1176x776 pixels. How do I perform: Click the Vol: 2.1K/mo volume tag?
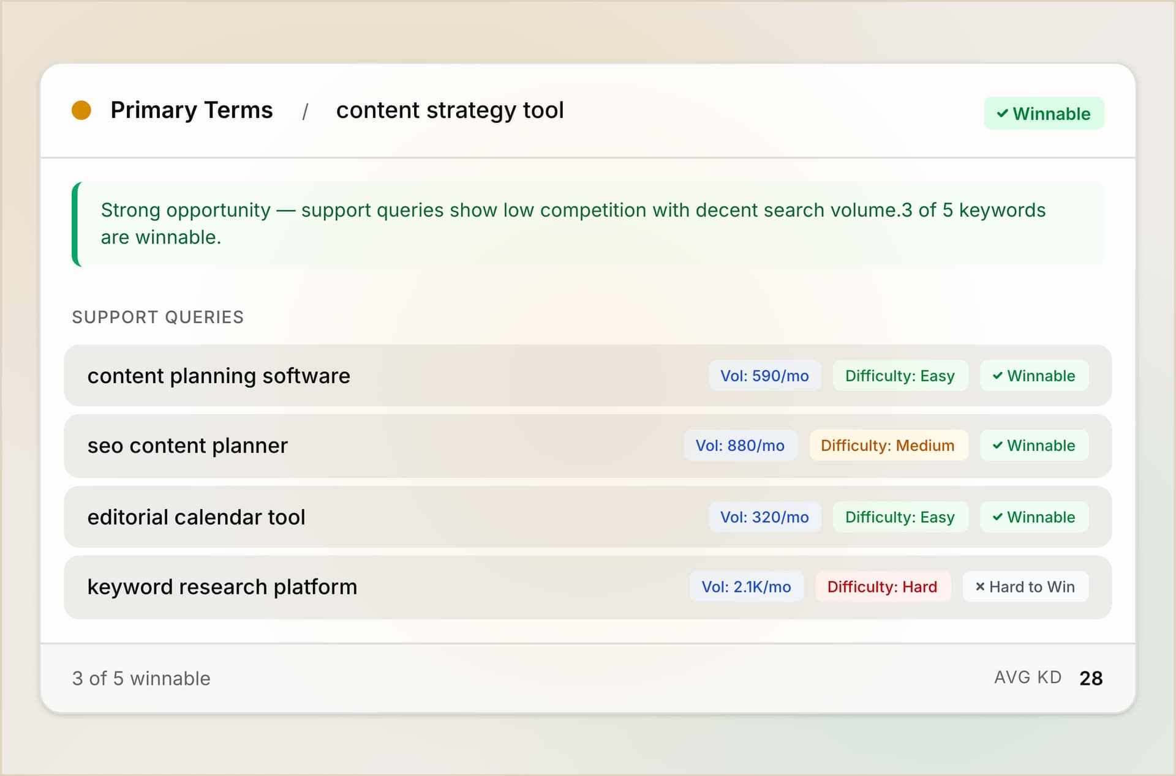(745, 587)
